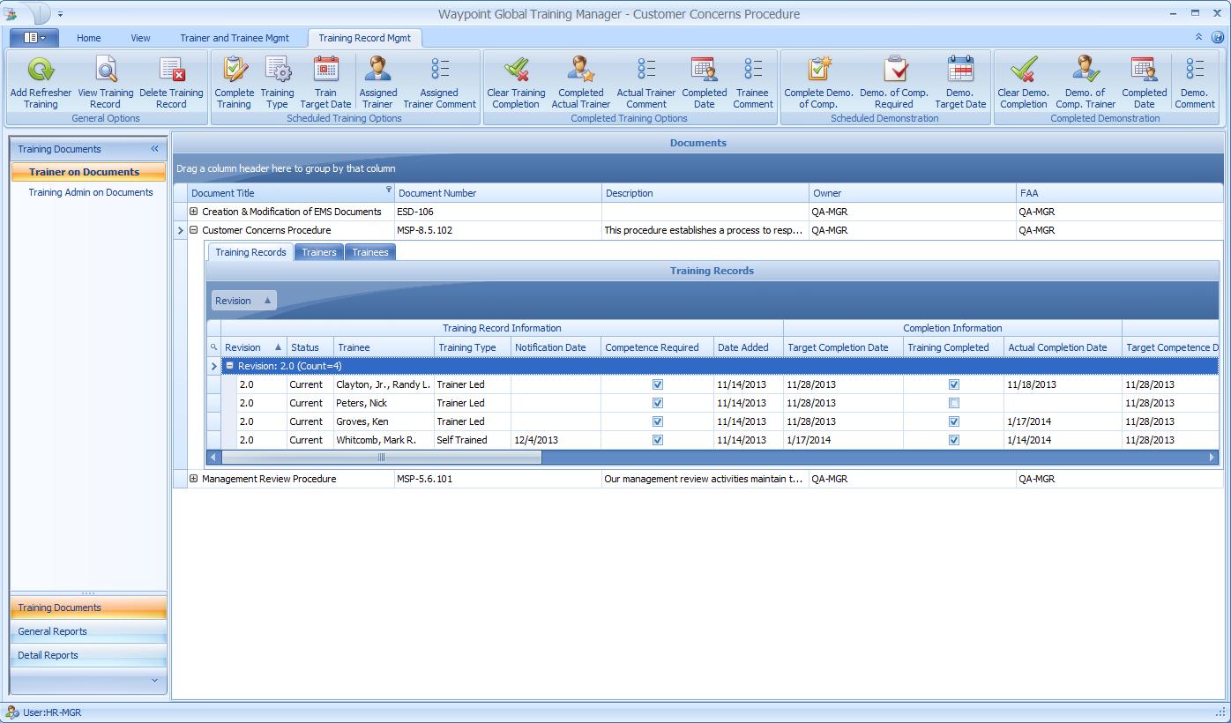Select Training Admin on Documents link
1231x723 pixels.
pos(91,192)
